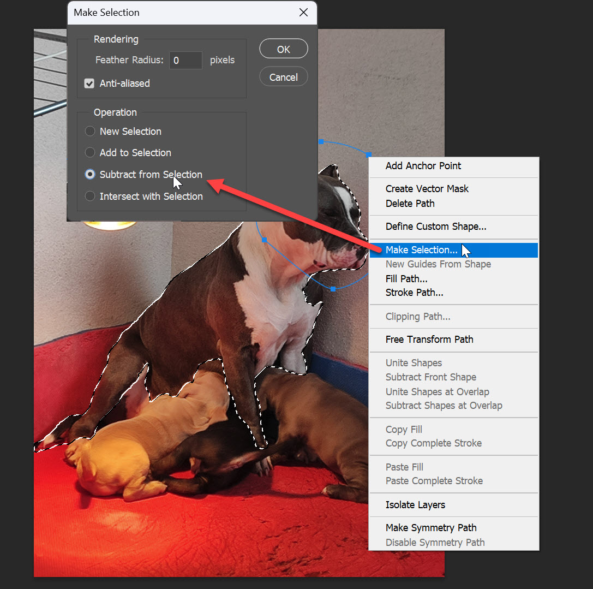Click inside the Feather Radius field

[x=185, y=60]
